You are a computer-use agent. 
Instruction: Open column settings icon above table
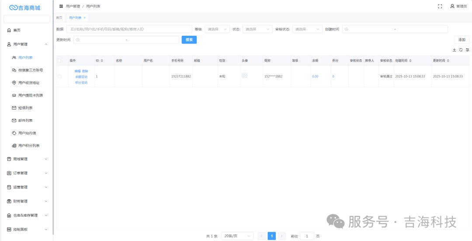(x=467, y=50)
